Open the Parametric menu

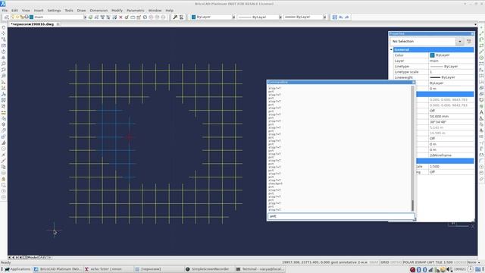[x=136, y=11]
